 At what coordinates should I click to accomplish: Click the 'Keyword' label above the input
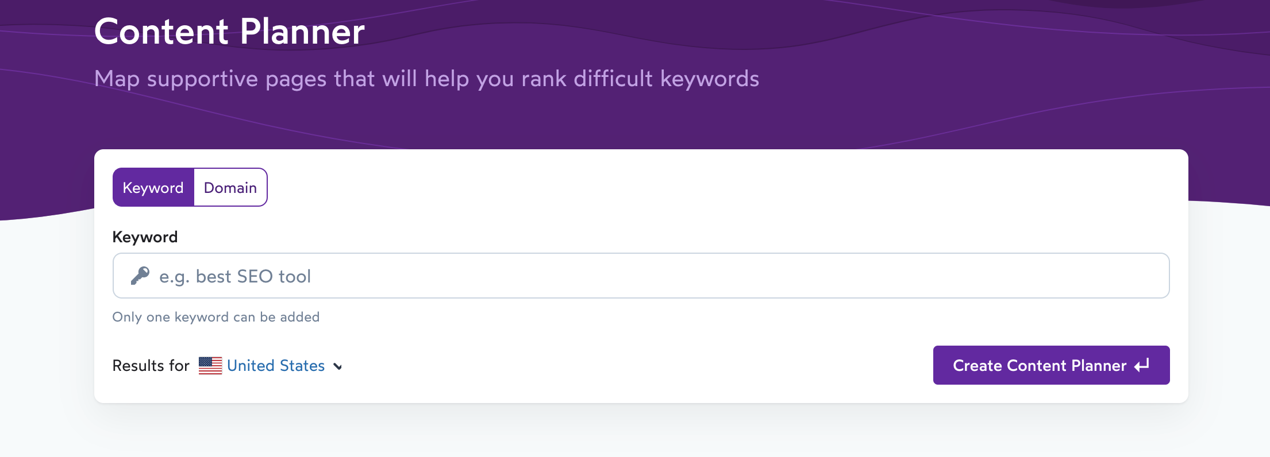tap(145, 237)
